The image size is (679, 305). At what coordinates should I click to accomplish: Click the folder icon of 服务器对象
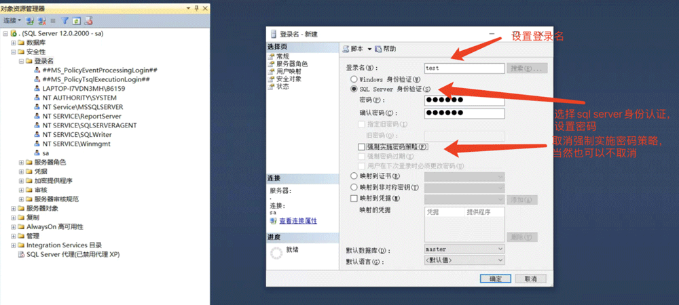(21, 208)
